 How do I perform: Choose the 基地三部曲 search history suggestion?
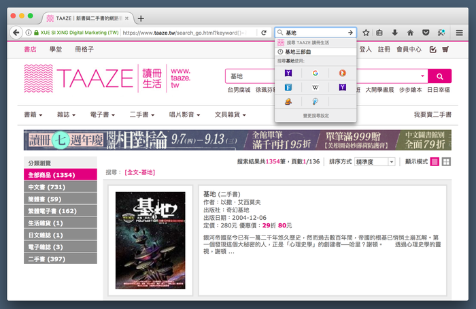pos(316,52)
